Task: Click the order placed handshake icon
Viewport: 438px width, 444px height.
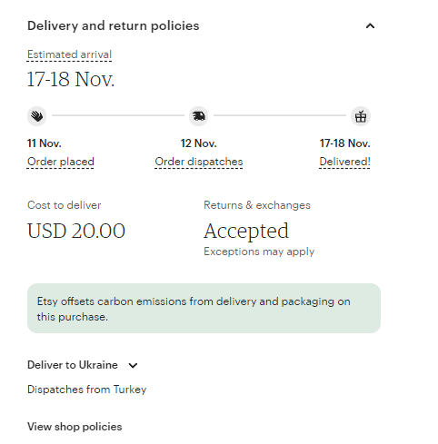Action: pyautogui.click(x=36, y=116)
